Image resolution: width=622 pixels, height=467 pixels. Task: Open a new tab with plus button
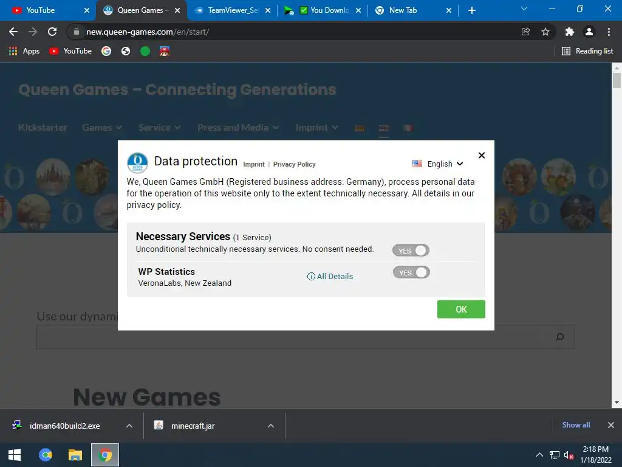coord(471,10)
